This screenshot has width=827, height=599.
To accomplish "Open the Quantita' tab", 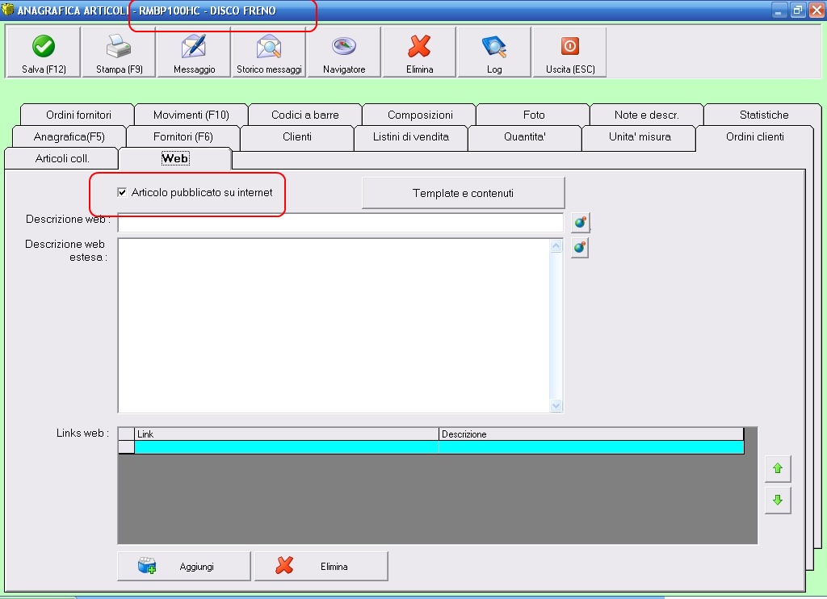I will click(525, 137).
